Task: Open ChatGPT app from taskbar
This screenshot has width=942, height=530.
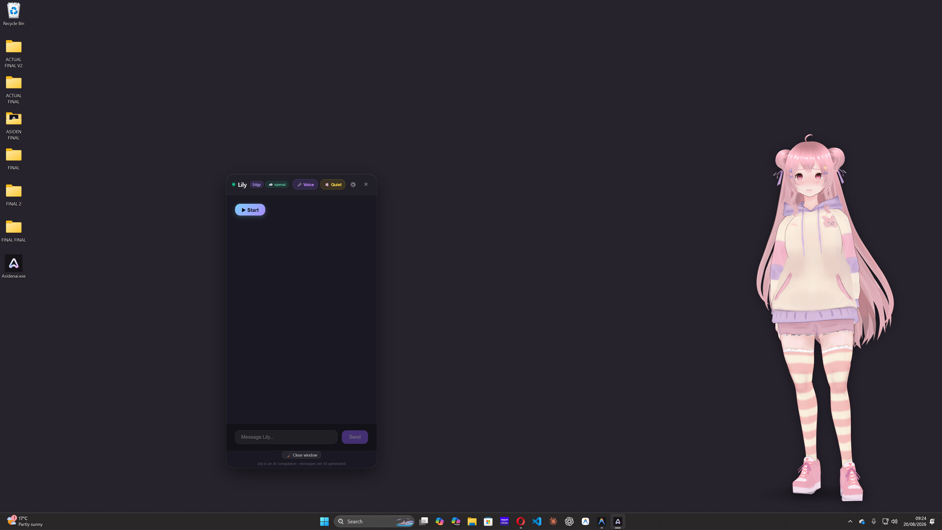Action: (x=569, y=521)
